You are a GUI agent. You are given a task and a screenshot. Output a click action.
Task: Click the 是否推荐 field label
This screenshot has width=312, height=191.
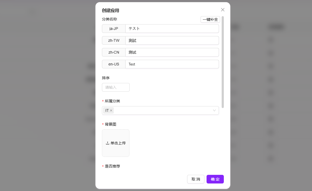coord(112,166)
